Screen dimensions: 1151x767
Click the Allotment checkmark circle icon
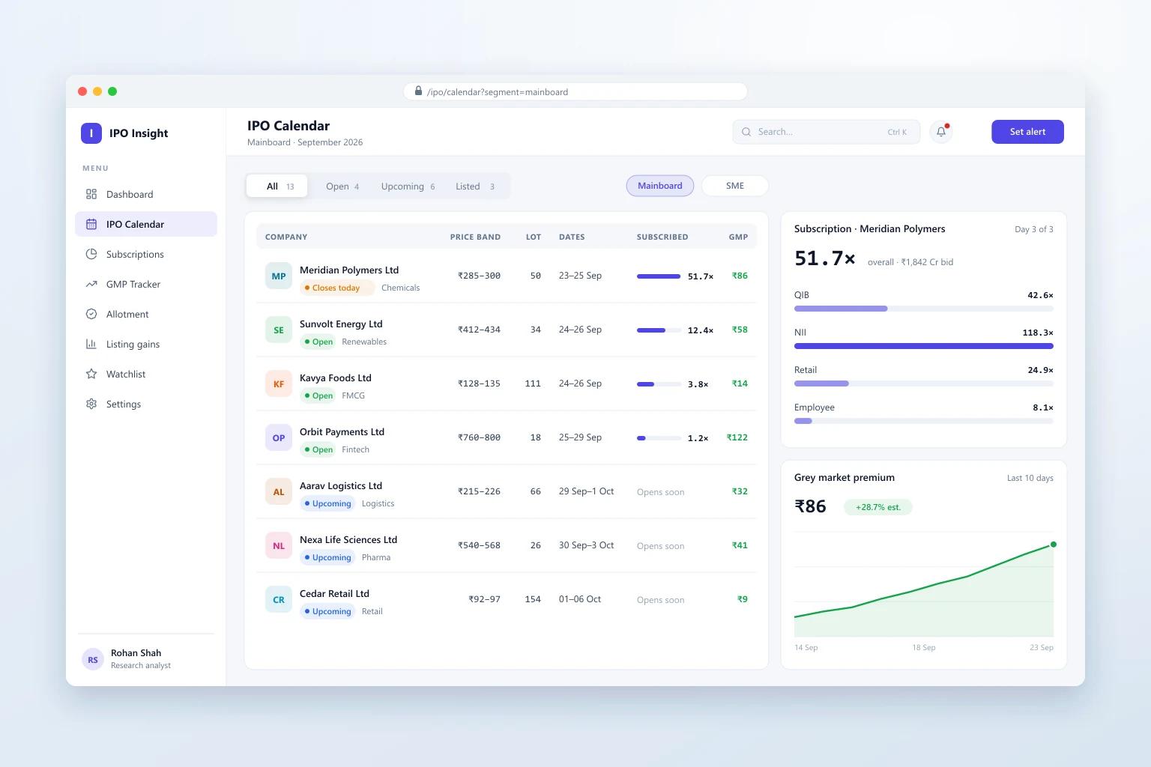(91, 314)
